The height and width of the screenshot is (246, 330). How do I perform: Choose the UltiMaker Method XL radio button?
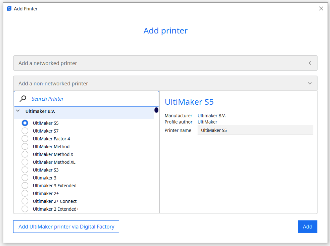click(25, 162)
